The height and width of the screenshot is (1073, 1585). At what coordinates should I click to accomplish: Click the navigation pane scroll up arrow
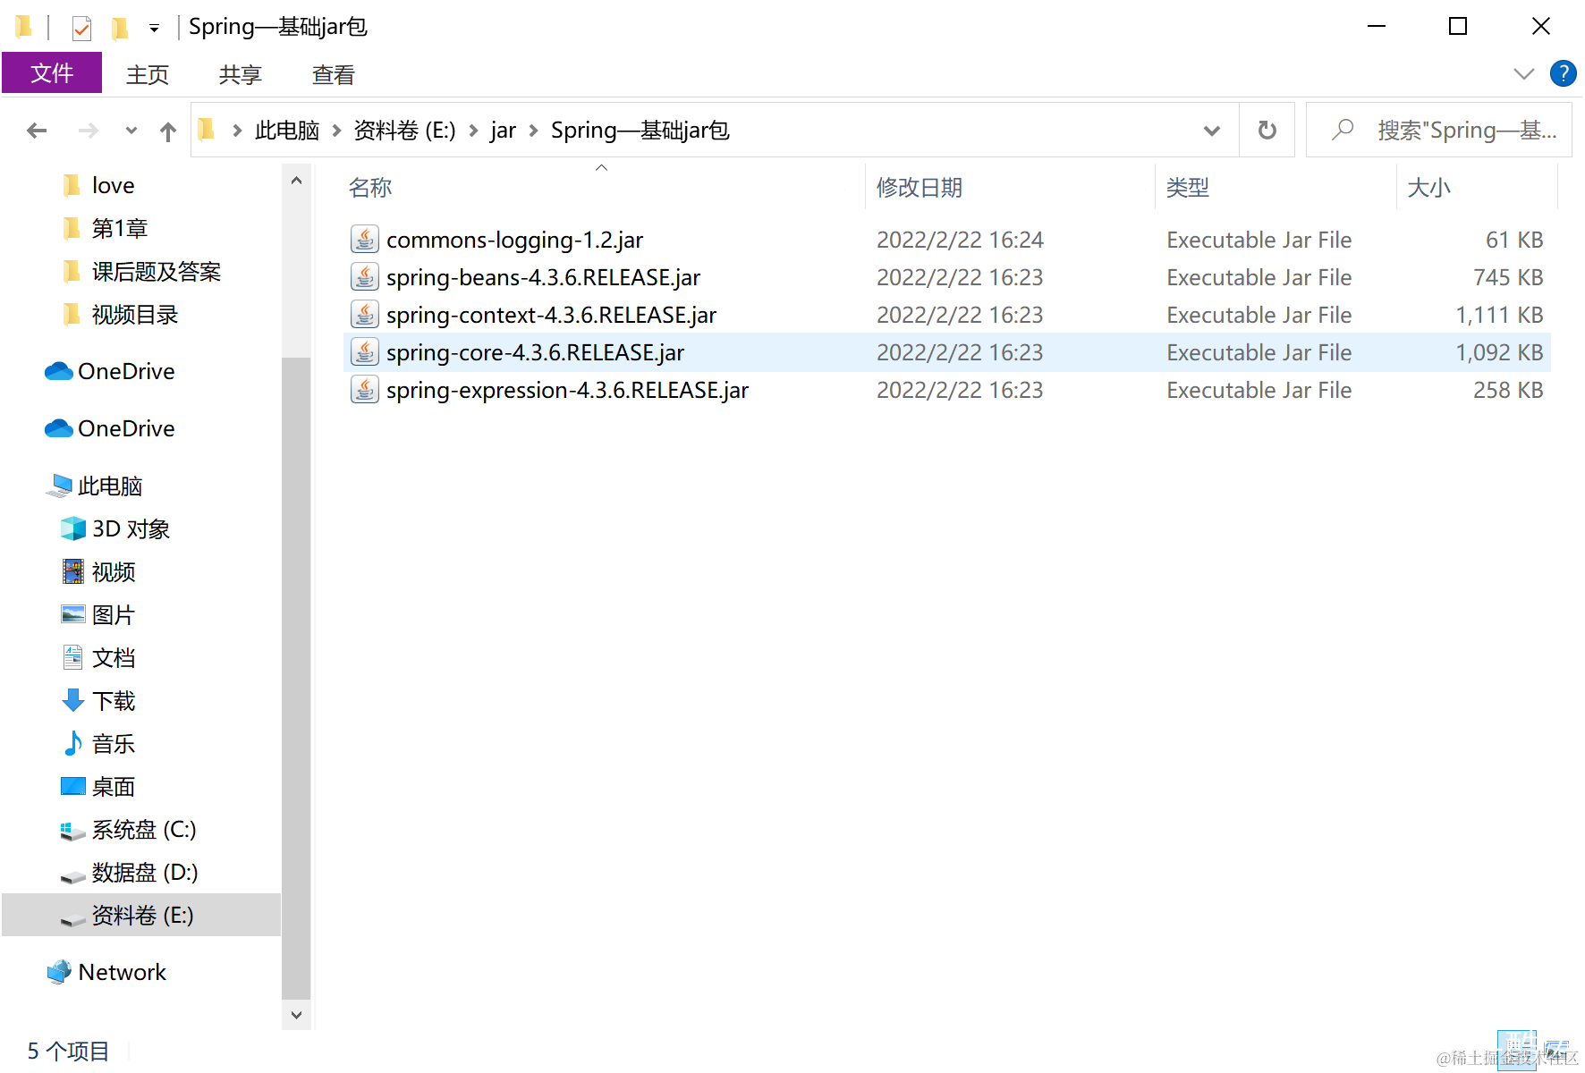pos(296,181)
